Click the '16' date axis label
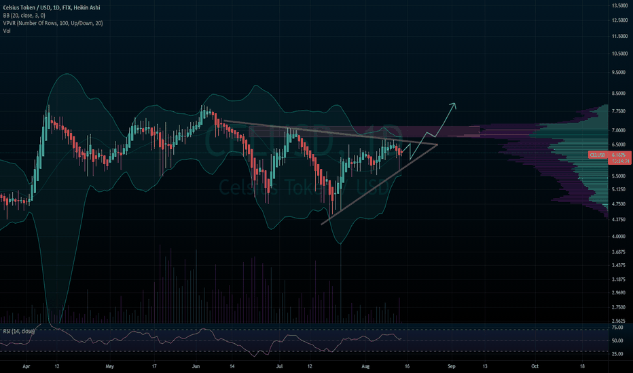The height and width of the screenshot is (373, 633). 407,366
